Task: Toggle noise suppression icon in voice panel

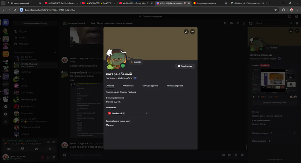Action: pos(48,142)
